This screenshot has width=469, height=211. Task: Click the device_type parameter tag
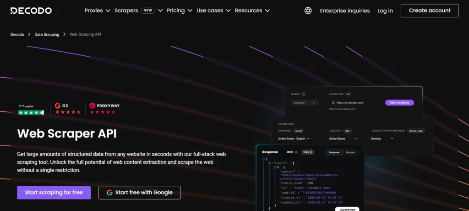tap(416, 130)
